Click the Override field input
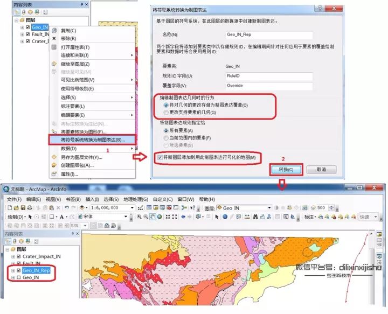Image resolution: width=388 pixels, height=314 pixels. (x=269, y=86)
